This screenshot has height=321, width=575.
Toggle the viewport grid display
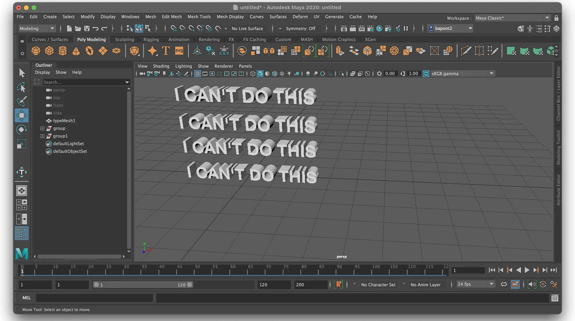click(198, 74)
